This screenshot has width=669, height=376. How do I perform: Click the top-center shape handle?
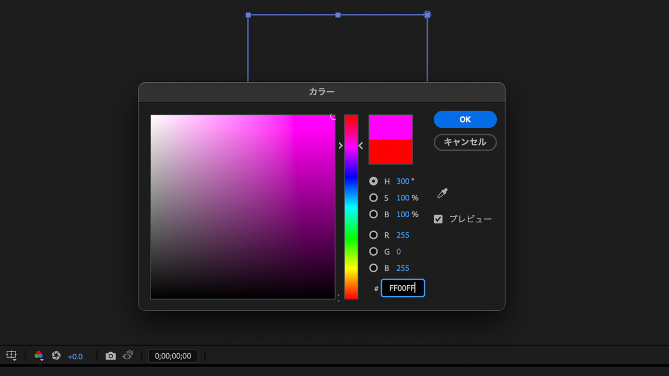coord(338,15)
